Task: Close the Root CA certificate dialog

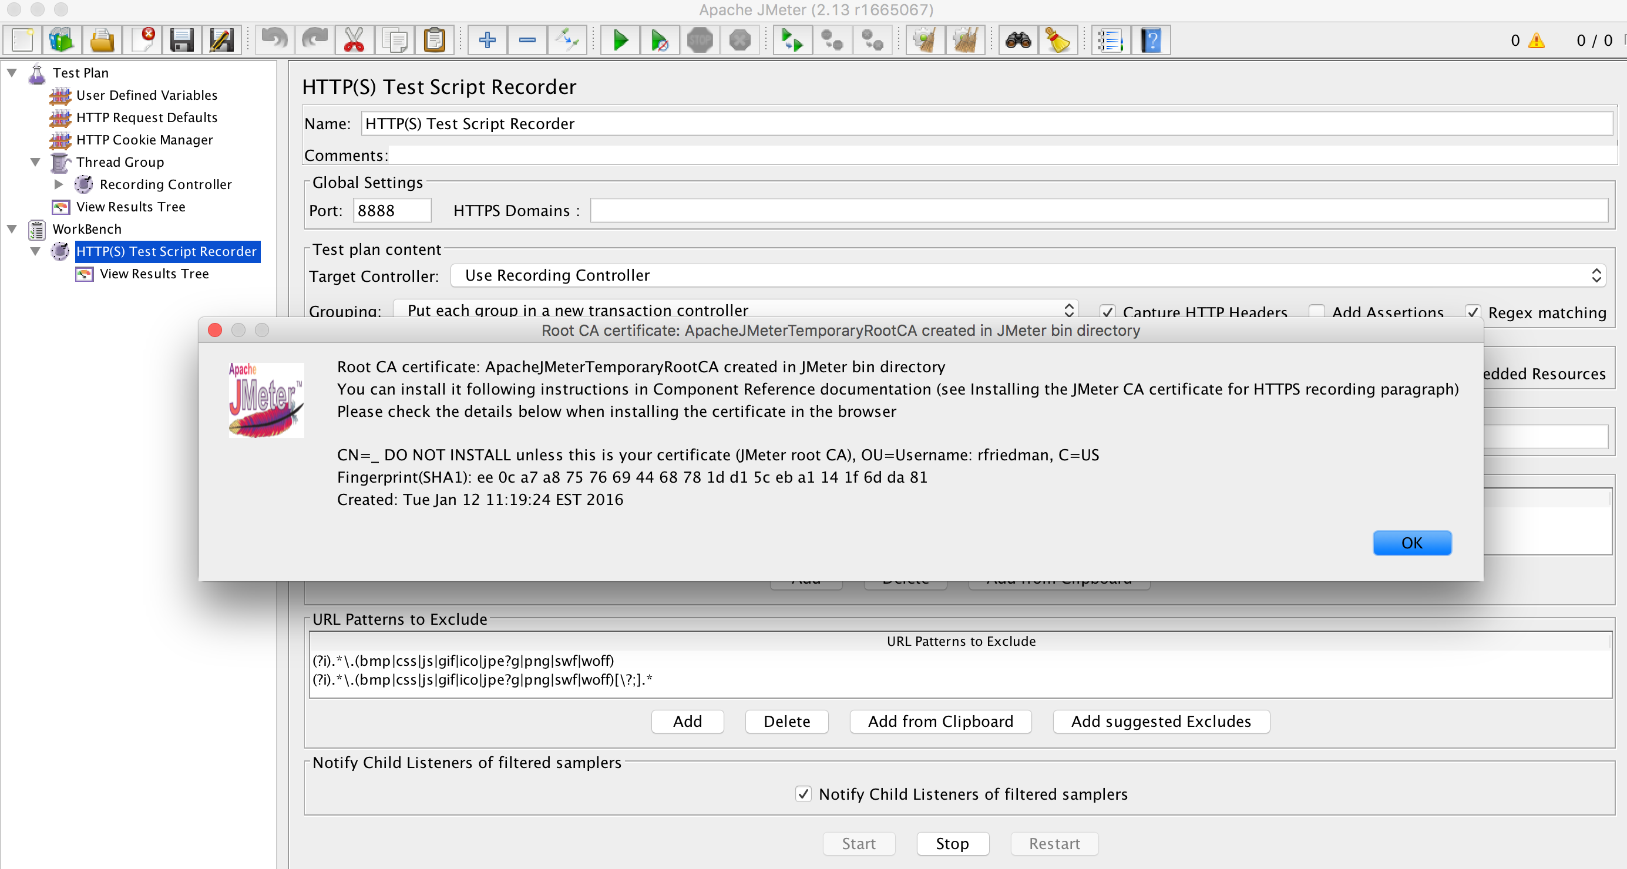Action: [215, 331]
